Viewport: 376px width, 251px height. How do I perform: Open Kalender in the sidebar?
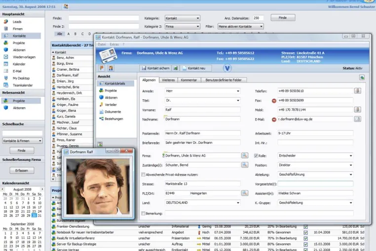(19, 64)
